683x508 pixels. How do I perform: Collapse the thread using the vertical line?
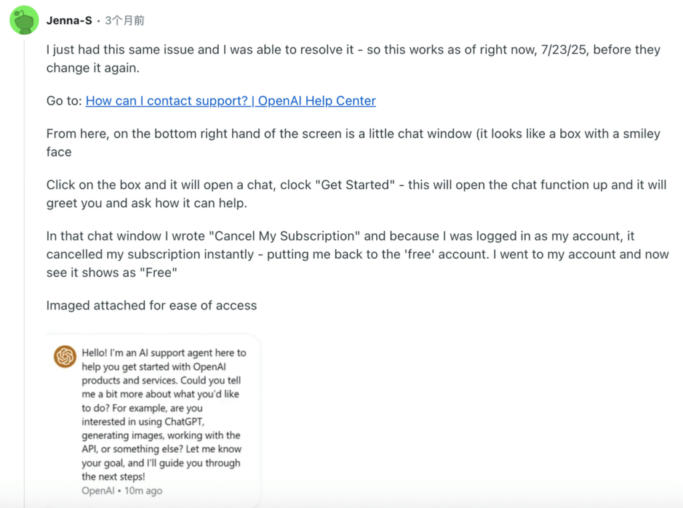pos(24,267)
